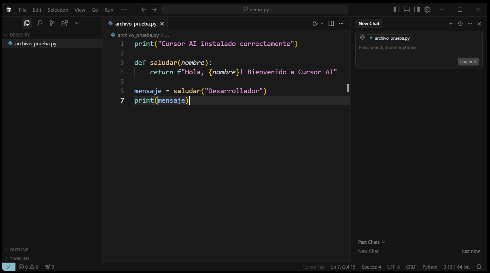Toggle the AI pane layout icon
This screenshot has width=490, height=273.
[417, 10]
